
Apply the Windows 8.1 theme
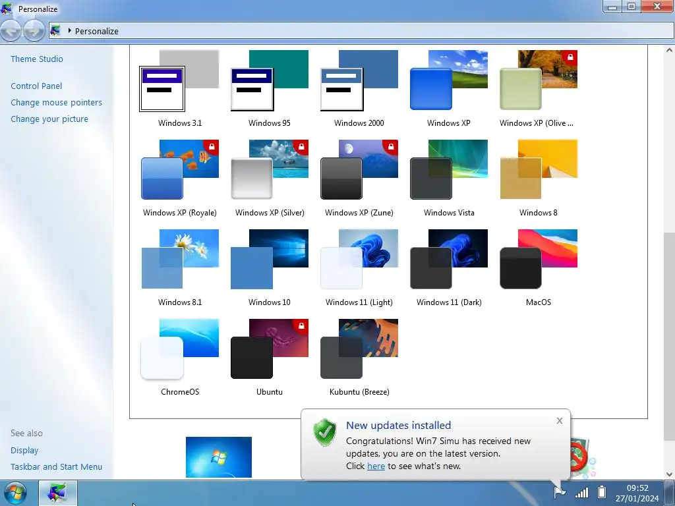pos(179,267)
